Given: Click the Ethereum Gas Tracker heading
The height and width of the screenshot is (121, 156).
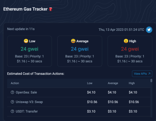Looking at the screenshot, I should tap(25, 9).
